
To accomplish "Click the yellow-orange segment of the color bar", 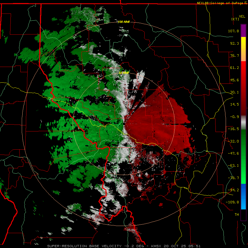I will pyautogui.click(x=243, y=49).
